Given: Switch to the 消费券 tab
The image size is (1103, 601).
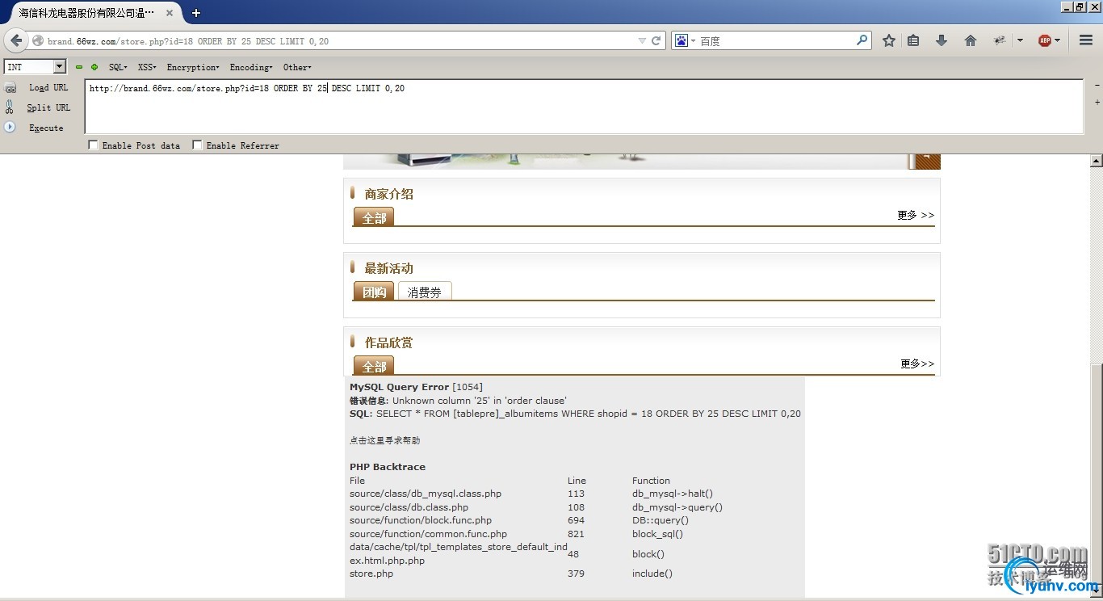Looking at the screenshot, I should click(x=425, y=292).
